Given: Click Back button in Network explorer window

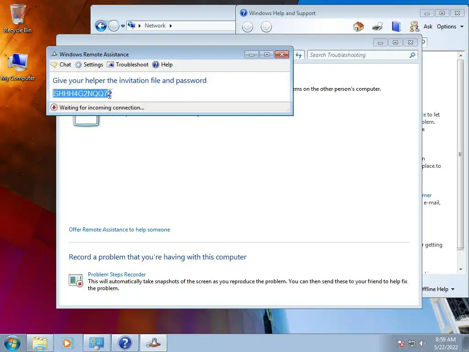Looking at the screenshot, I should [x=101, y=26].
